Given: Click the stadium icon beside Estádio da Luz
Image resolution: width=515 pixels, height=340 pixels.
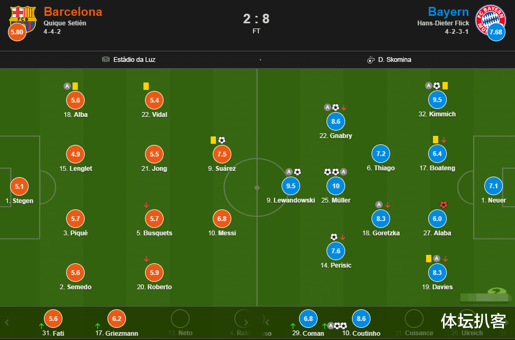Looking at the screenshot, I should pyautogui.click(x=106, y=59).
